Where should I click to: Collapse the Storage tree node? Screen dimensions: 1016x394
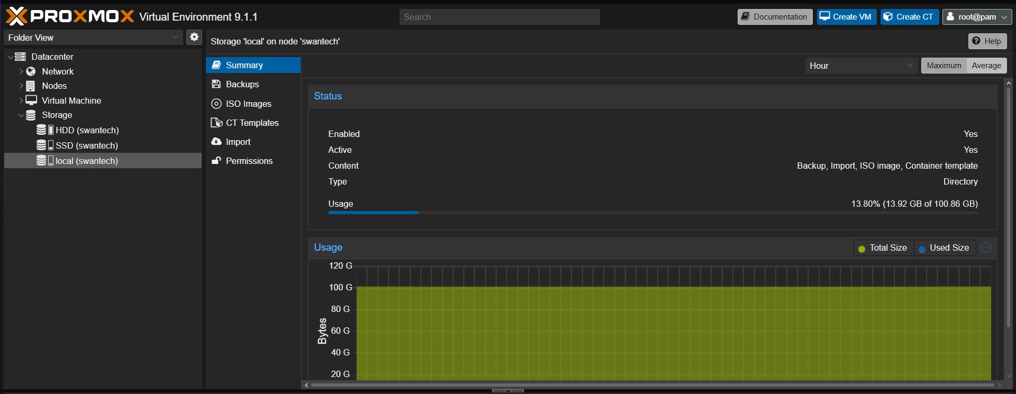21,115
